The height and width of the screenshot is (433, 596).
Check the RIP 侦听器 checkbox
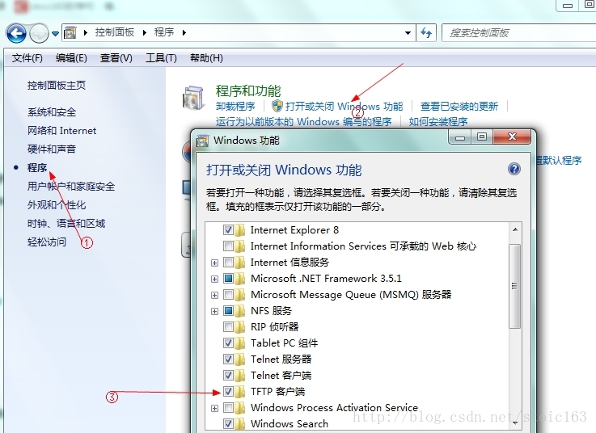tap(228, 326)
